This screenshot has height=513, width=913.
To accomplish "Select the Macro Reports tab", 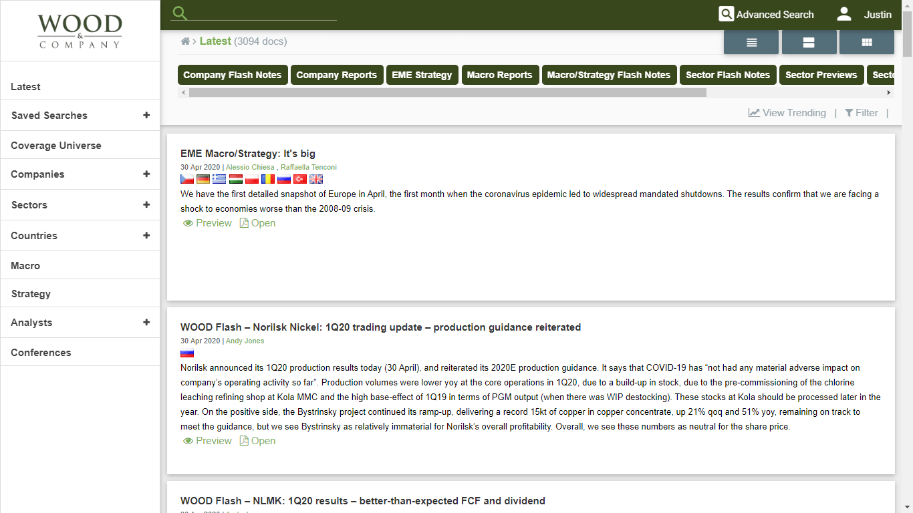I will [x=499, y=75].
